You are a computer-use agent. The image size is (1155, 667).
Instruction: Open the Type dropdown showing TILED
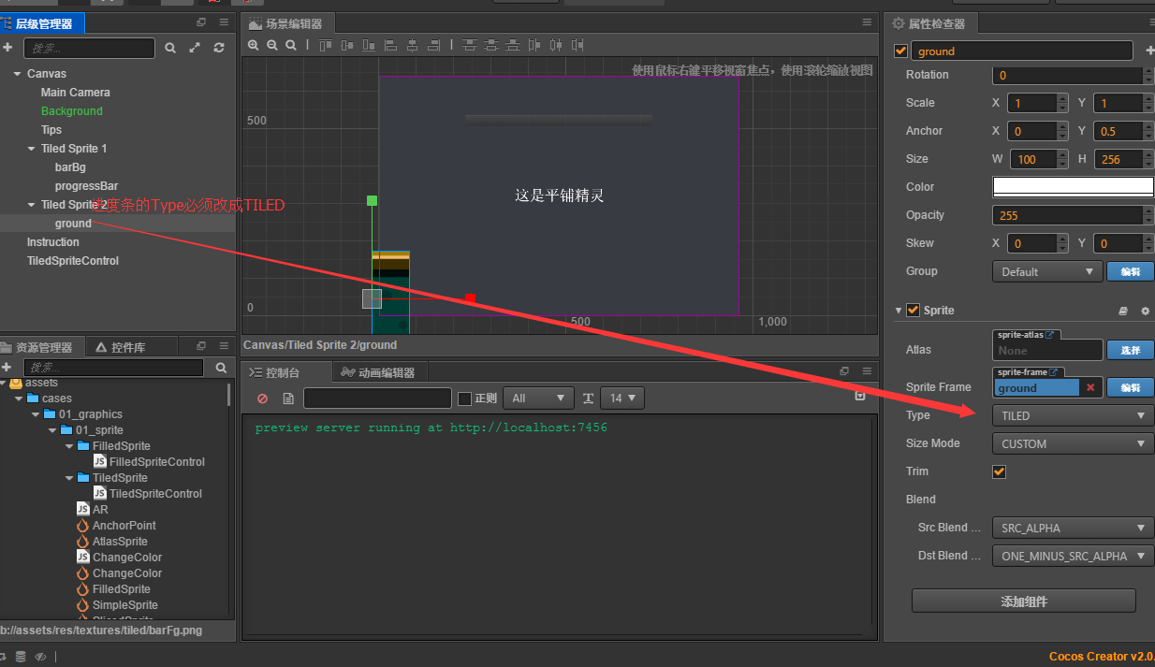pyautogui.click(x=1073, y=415)
